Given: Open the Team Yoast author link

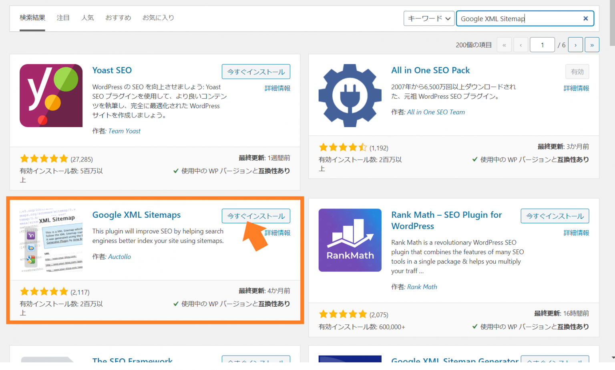Looking at the screenshot, I should pyautogui.click(x=124, y=131).
